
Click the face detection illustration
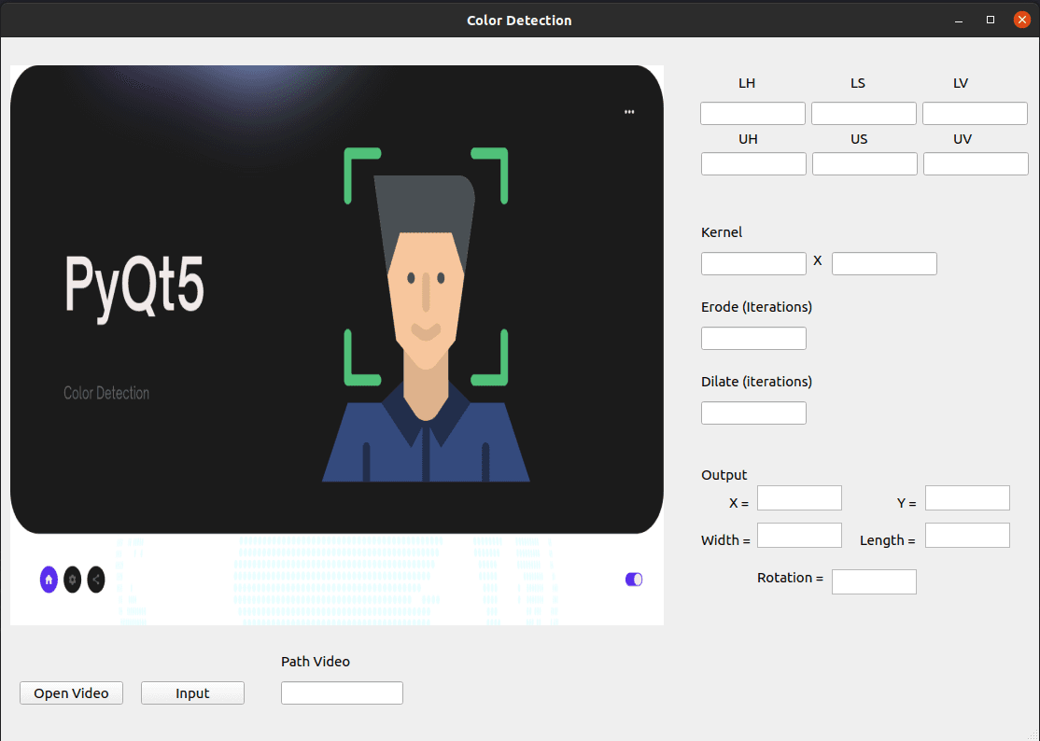pyautogui.click(x=426, y=315)
